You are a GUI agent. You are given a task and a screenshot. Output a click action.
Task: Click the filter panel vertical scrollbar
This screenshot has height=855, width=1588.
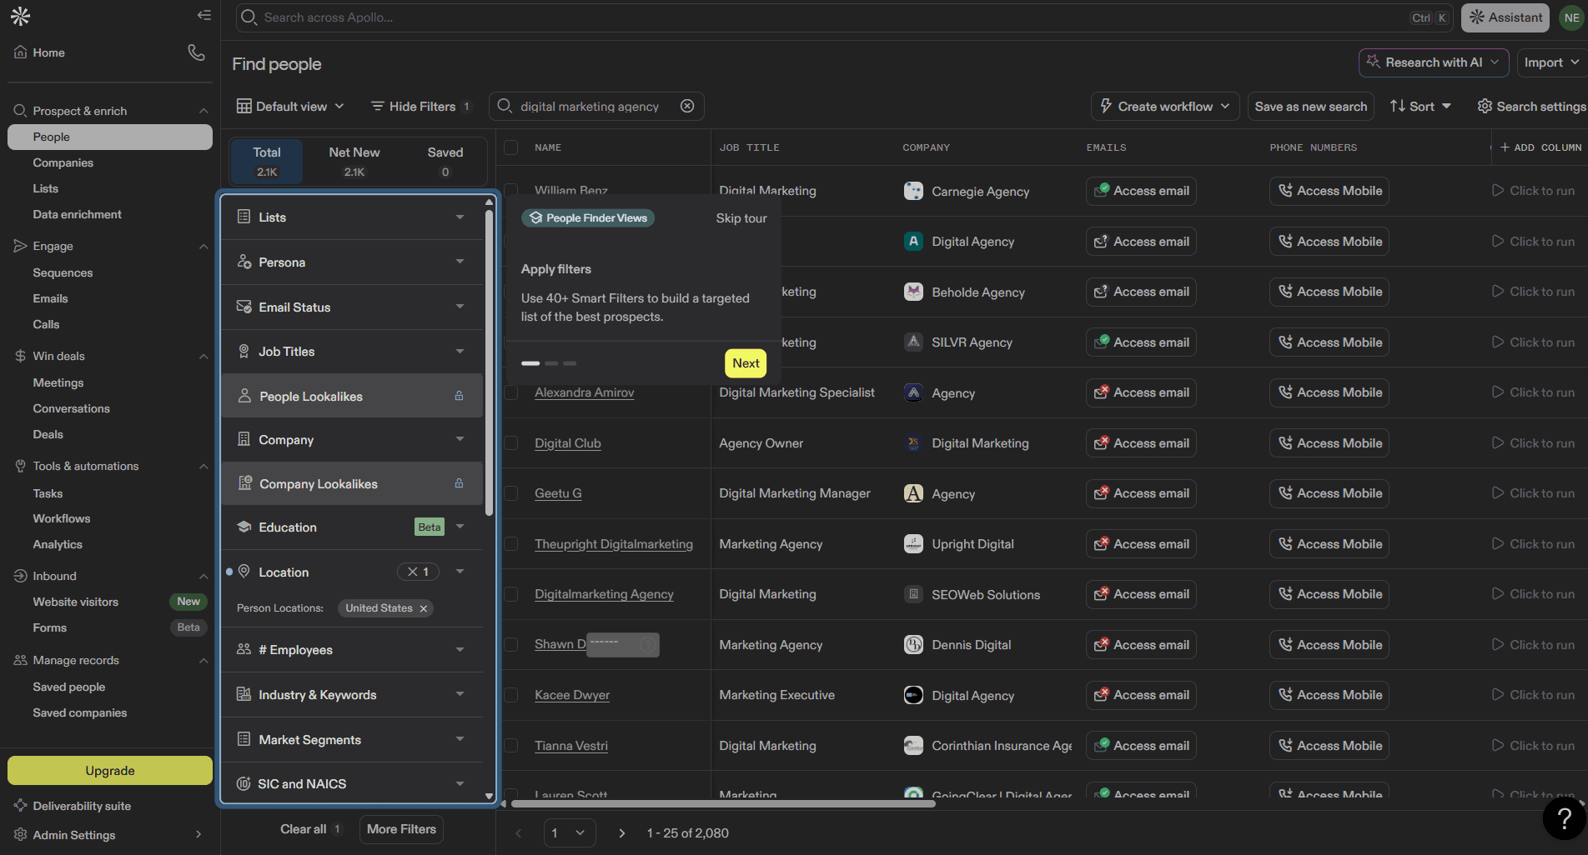point(489,362)
